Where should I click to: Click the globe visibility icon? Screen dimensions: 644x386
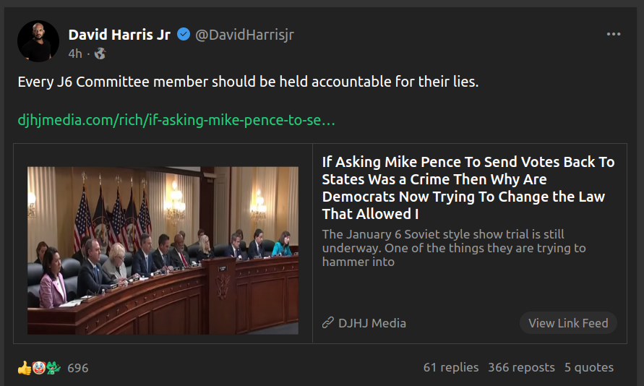click(100, 53)
